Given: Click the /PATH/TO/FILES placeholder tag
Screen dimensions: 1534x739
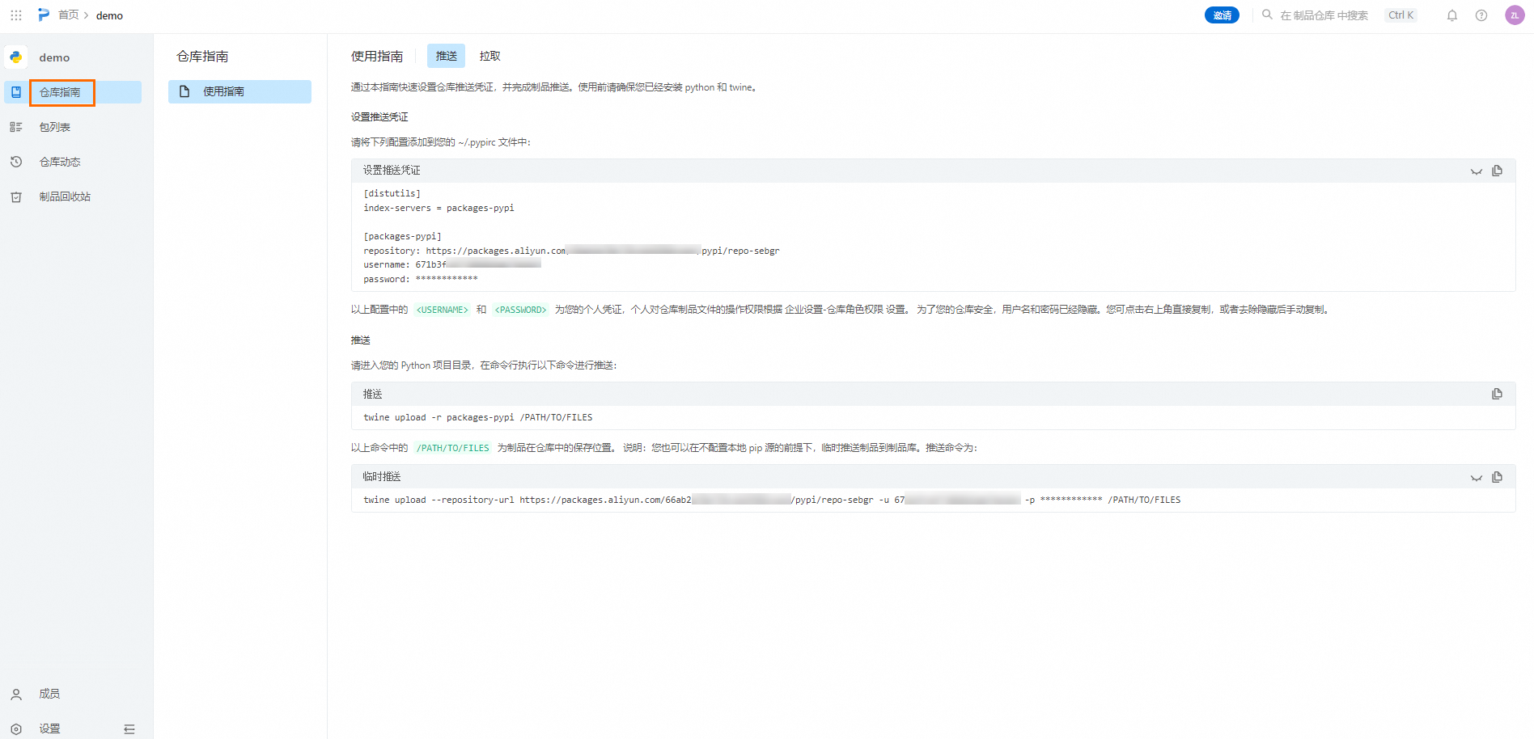Looking at the screenshot, I should coord(453,448).
